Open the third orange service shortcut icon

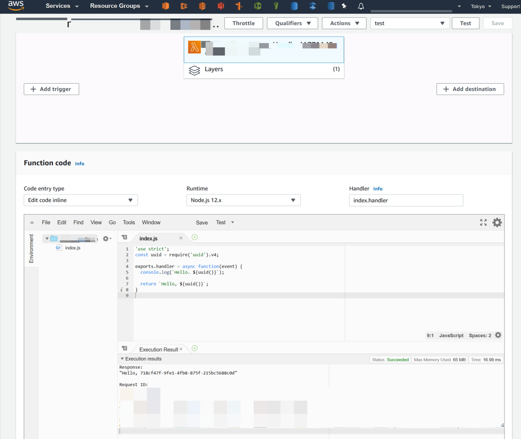[x=202, y=6]
